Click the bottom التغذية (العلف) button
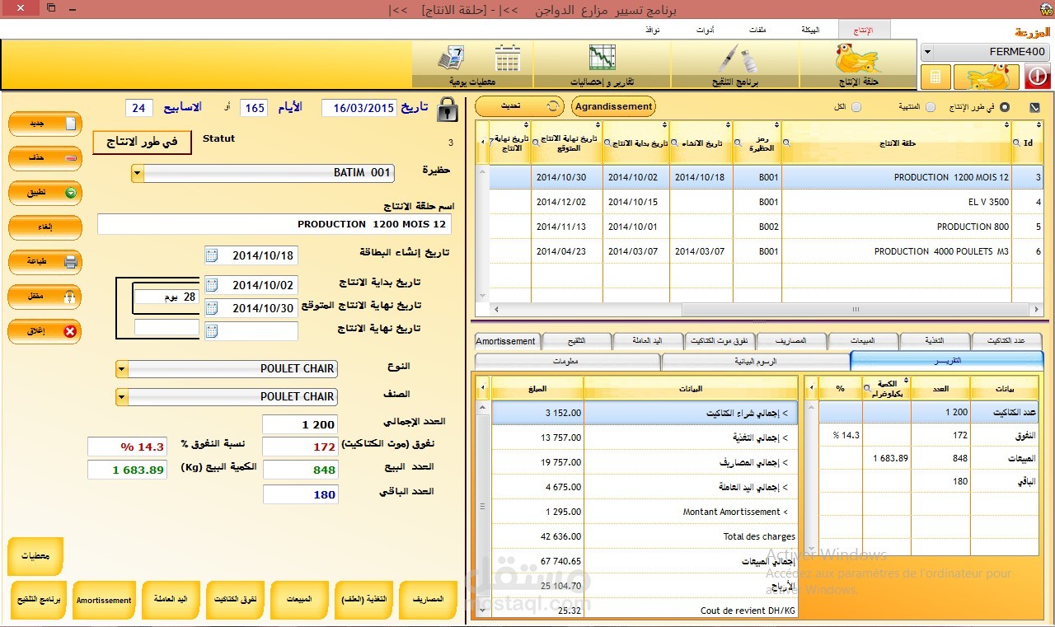Screen dimensions: 1055x627 [363, 600]
